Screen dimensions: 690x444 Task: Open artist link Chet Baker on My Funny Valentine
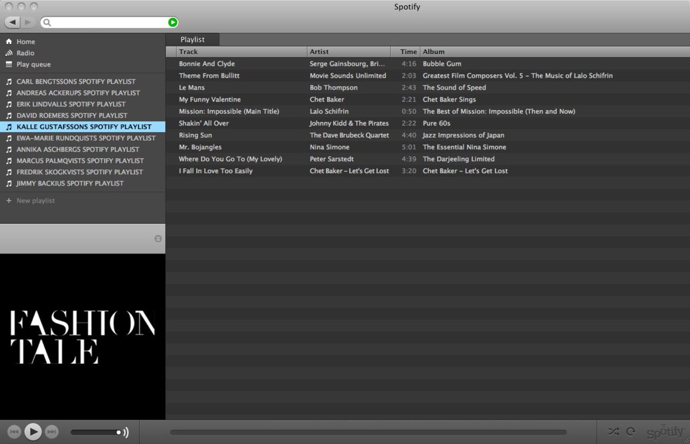(327, 99)
